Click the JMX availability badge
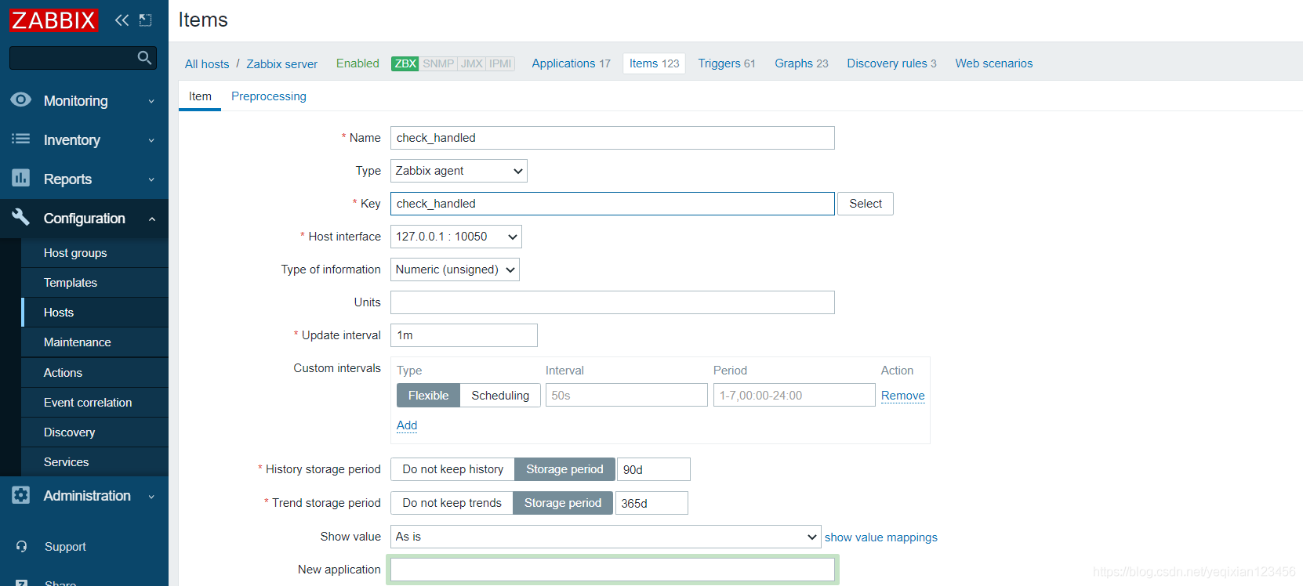Image resolution: width=1303 pixels, height=586 pixels. coord(472,63)
